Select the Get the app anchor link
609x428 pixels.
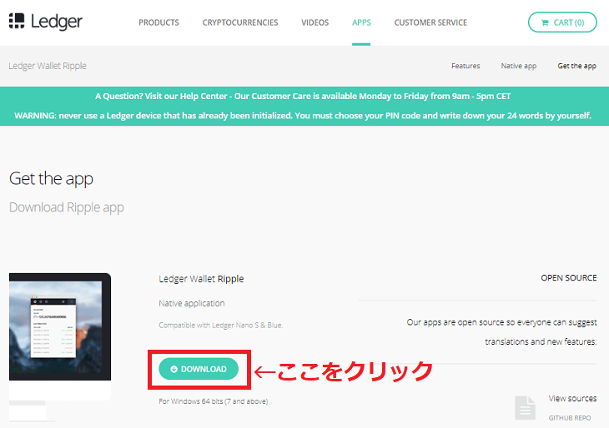coord(576,66)
